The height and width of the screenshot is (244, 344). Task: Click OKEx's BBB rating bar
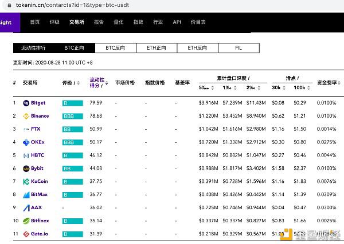pyautogui.click(x=73, y=142)
